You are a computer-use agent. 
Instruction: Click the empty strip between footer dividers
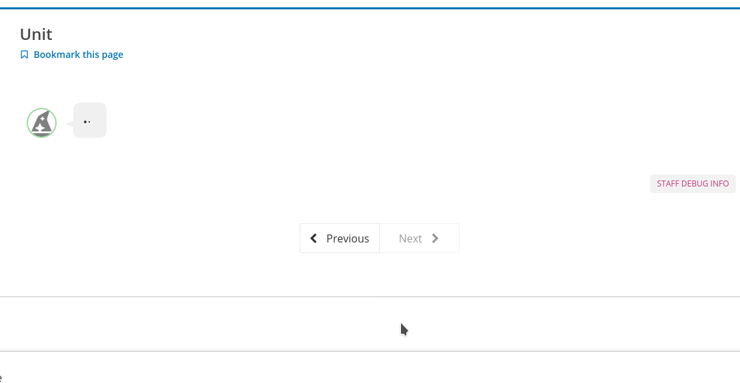coord(200,324)
